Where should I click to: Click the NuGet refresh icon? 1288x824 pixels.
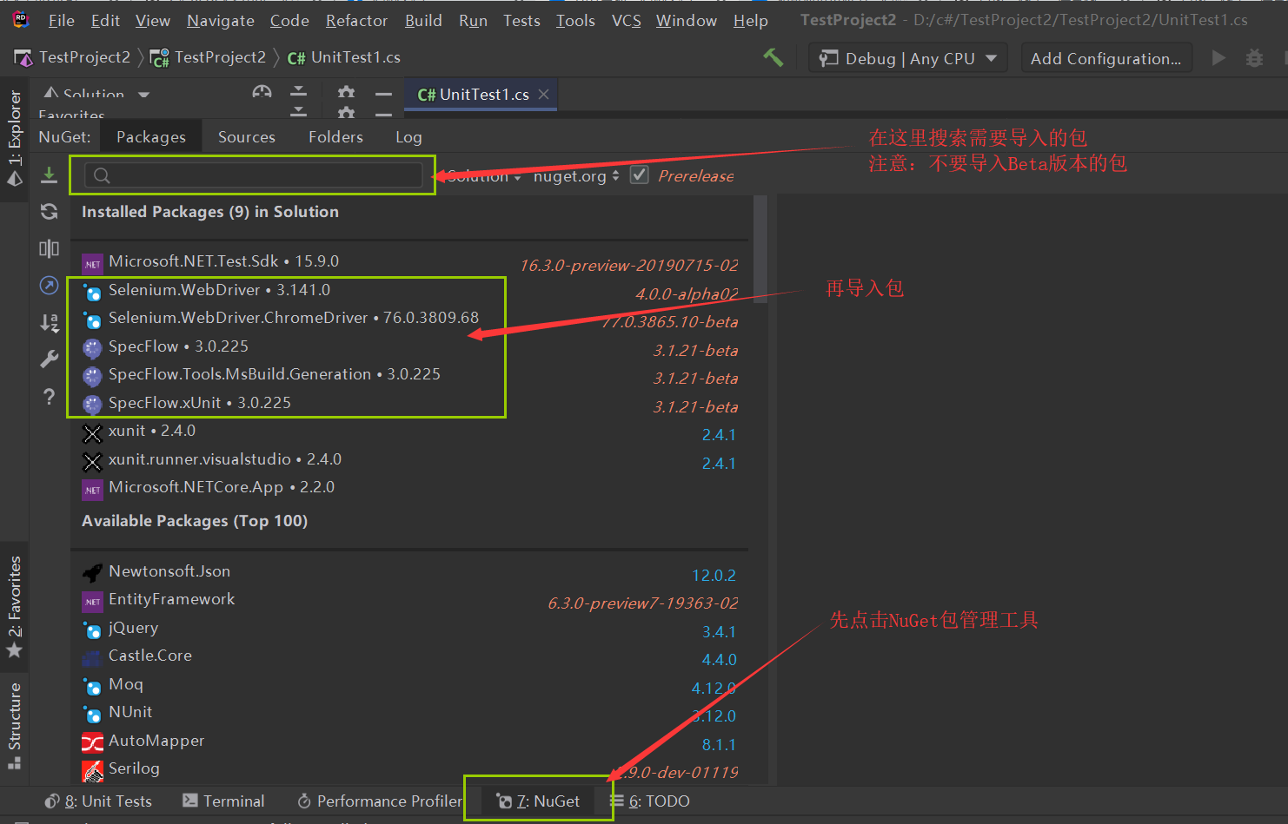pyautogui.click(x=49, y=211)
